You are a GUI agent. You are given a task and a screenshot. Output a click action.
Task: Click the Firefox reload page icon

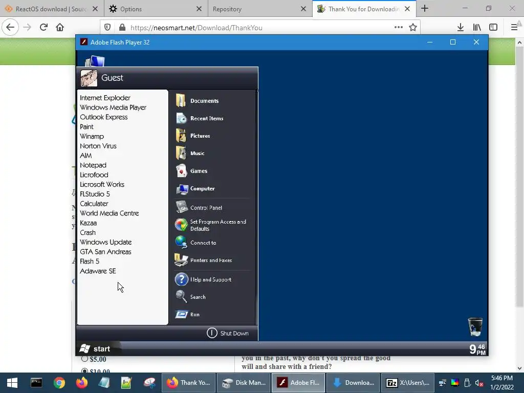click(x=43, y=27)
